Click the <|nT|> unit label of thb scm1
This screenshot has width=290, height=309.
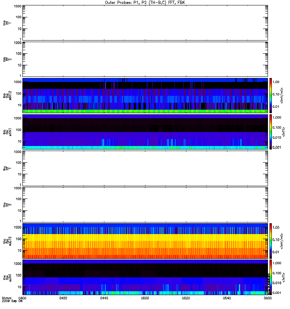pyautogui.click(x=284, y=132)
